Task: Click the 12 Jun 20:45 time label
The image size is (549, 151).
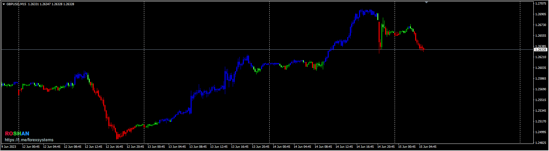Action: click(135, 147)
